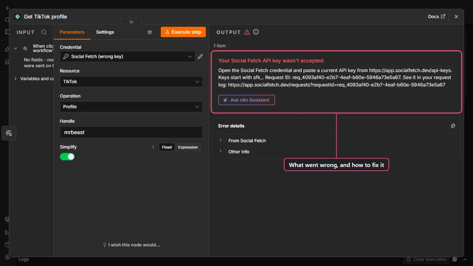Viewport: 473px width, 266px height.
Task: Pop out logs with the external-window icon
Action: tap(455, 259)
